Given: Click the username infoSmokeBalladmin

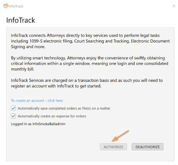Looking at the screenshot, I should [49, 124].
